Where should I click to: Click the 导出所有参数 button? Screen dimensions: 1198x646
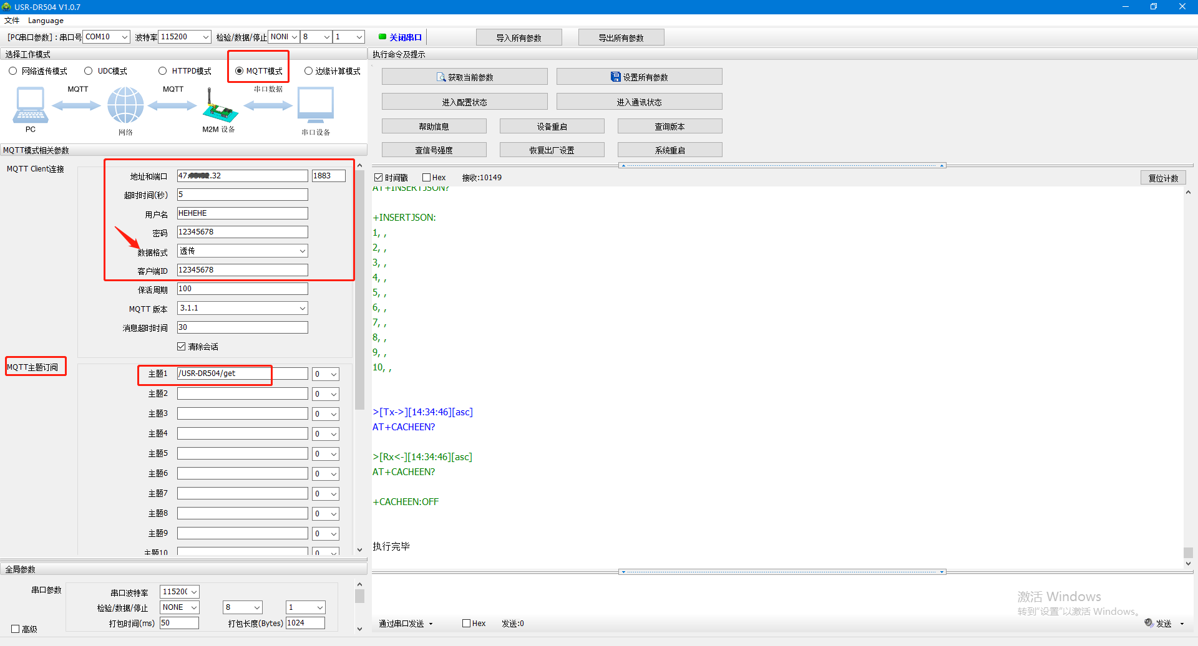point(621,37)
